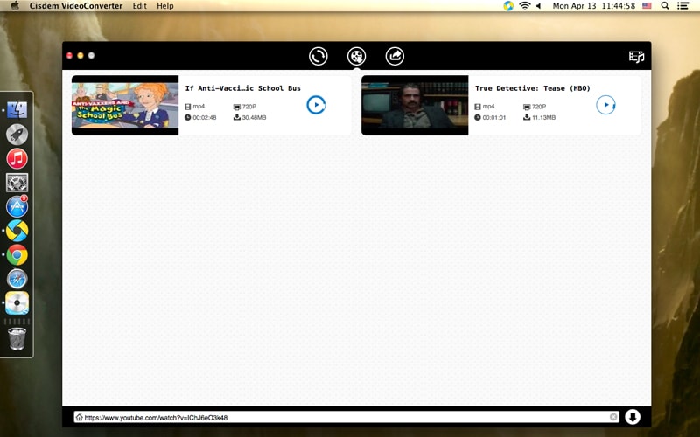This screenshot has height=437, width=700.
Task: Clear the URL field with X
Action: pyautogui.click(x=613, y=417)
